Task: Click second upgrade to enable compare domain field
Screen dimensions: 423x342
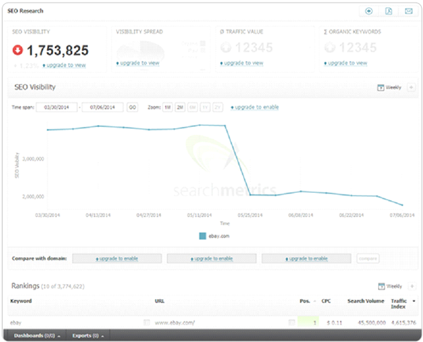Action: (211, 259)
